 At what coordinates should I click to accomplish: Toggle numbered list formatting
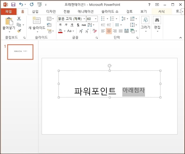[x=112, y=19]
